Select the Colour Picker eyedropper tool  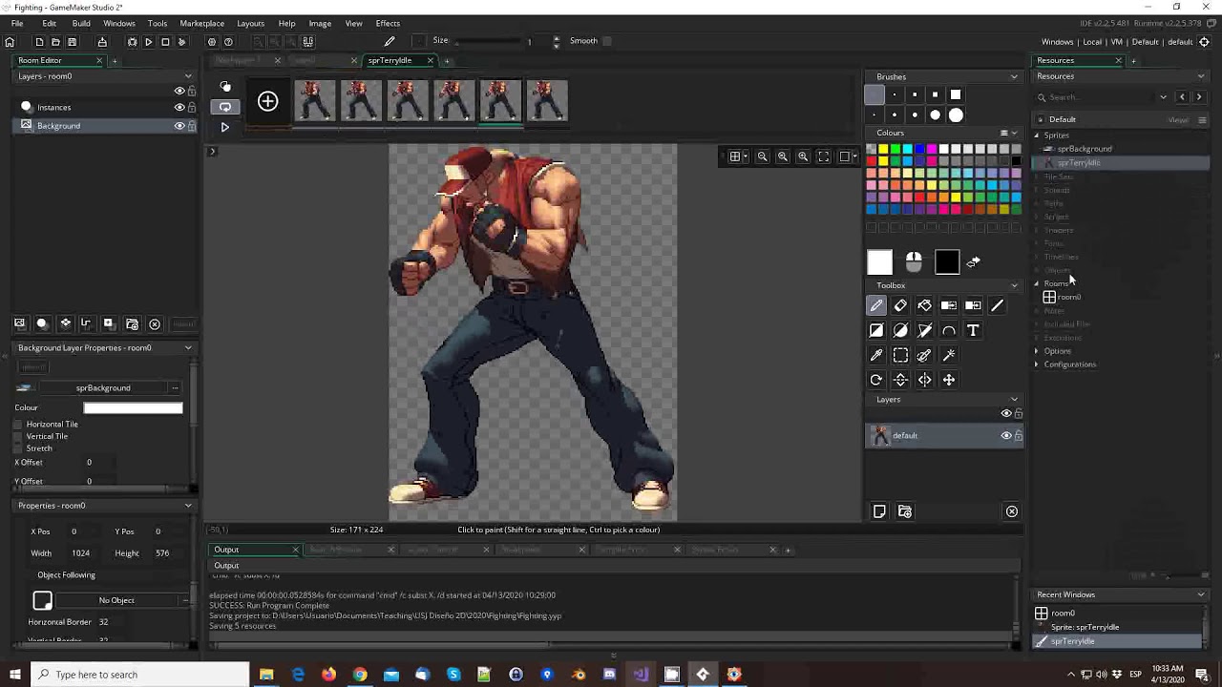(x=876, y=355)
